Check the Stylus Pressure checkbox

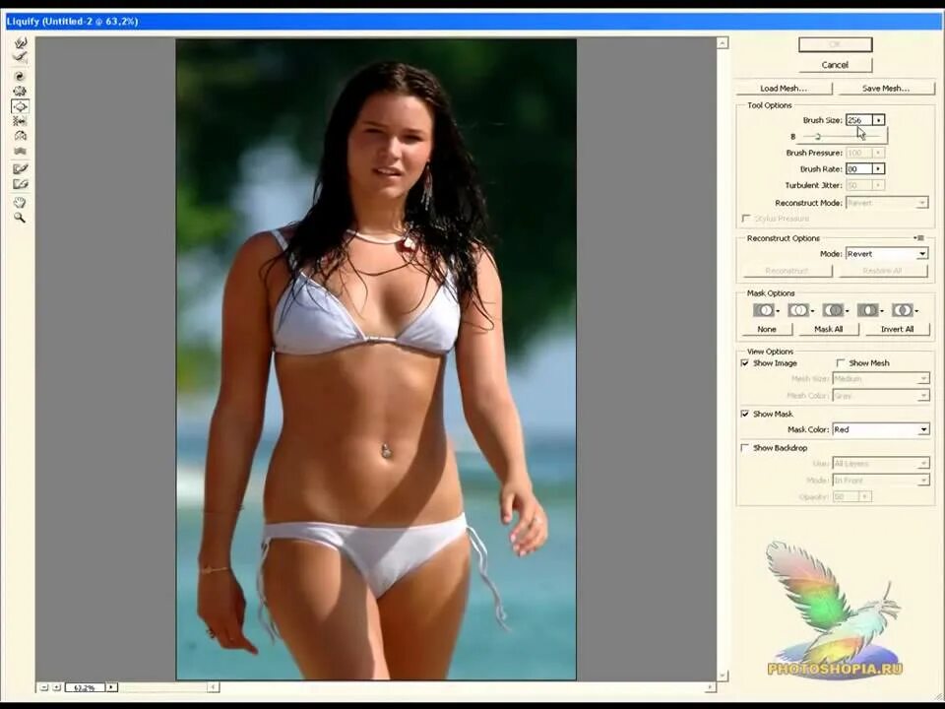(746, 219)
